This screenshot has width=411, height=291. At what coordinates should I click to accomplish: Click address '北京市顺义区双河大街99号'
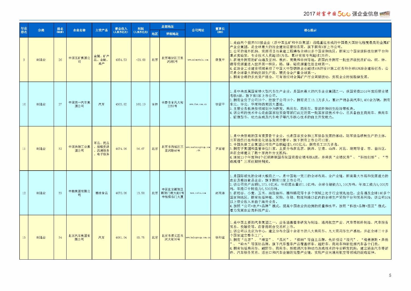[x=172, y=237]
